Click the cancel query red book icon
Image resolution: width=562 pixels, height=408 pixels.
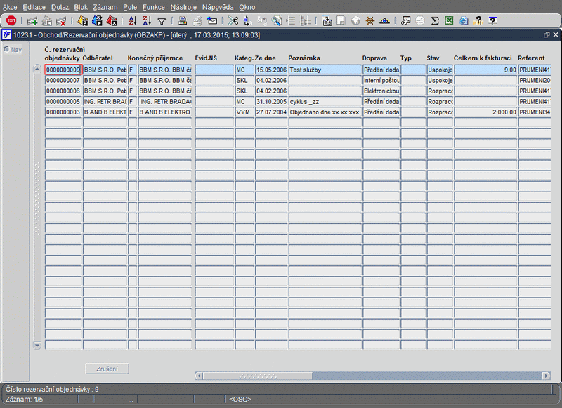pyautogui.click(x=112, y=21)
